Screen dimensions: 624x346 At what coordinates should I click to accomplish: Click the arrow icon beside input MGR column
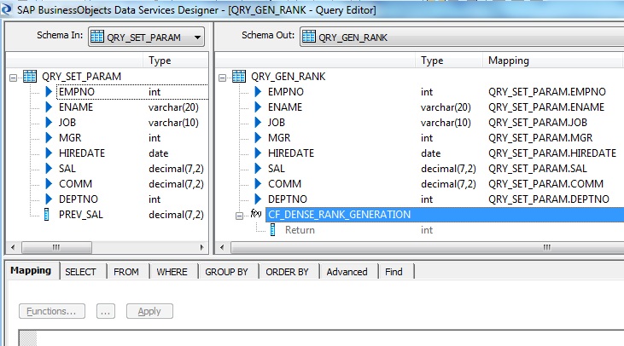click(49, 137)
